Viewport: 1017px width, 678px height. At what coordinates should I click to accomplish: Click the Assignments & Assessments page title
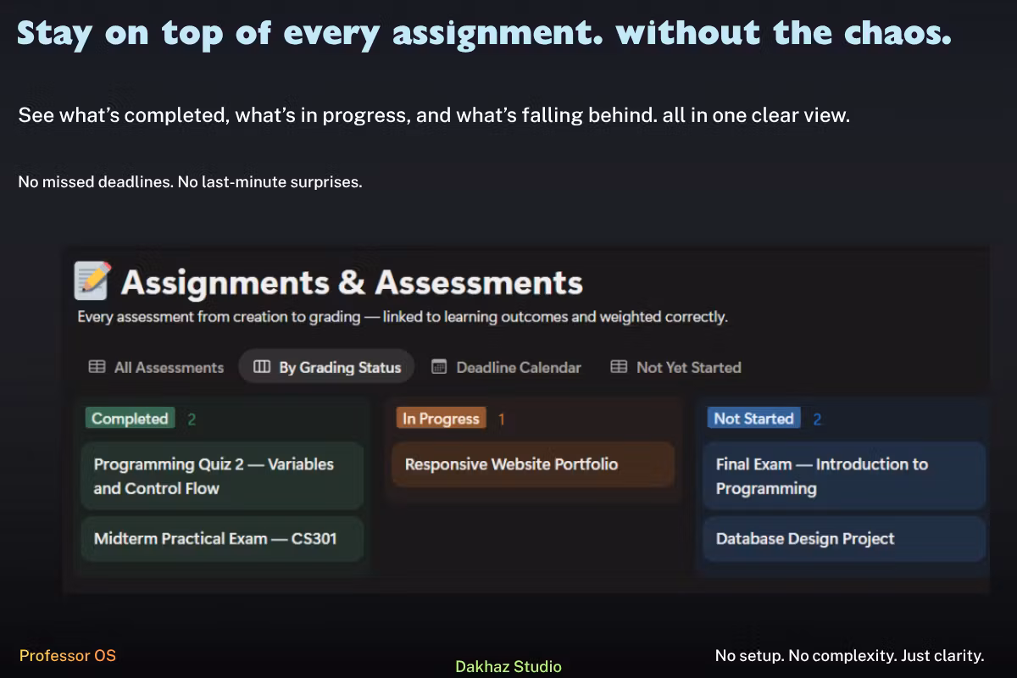click(x=352, y=282)
